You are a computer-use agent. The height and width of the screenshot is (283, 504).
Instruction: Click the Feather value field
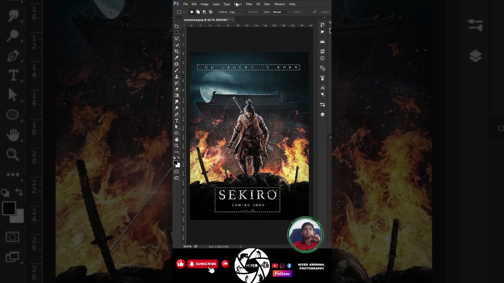coord(235,12)
